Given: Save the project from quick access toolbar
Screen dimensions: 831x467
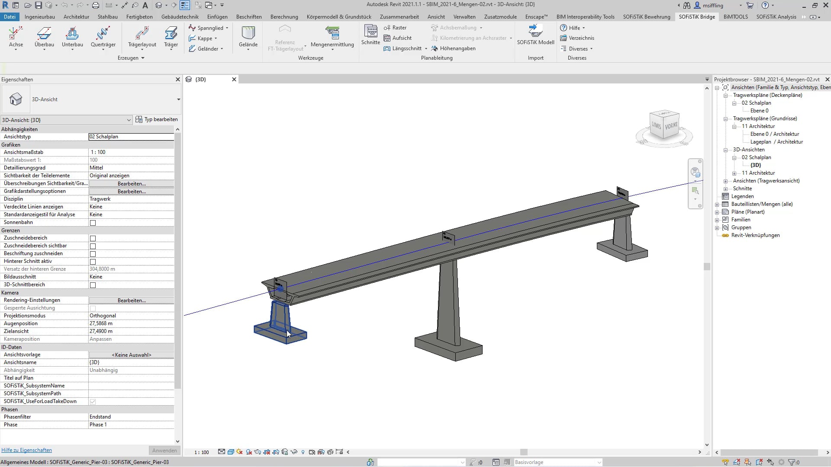Looking at the screenshot, I should click(39, 5).
